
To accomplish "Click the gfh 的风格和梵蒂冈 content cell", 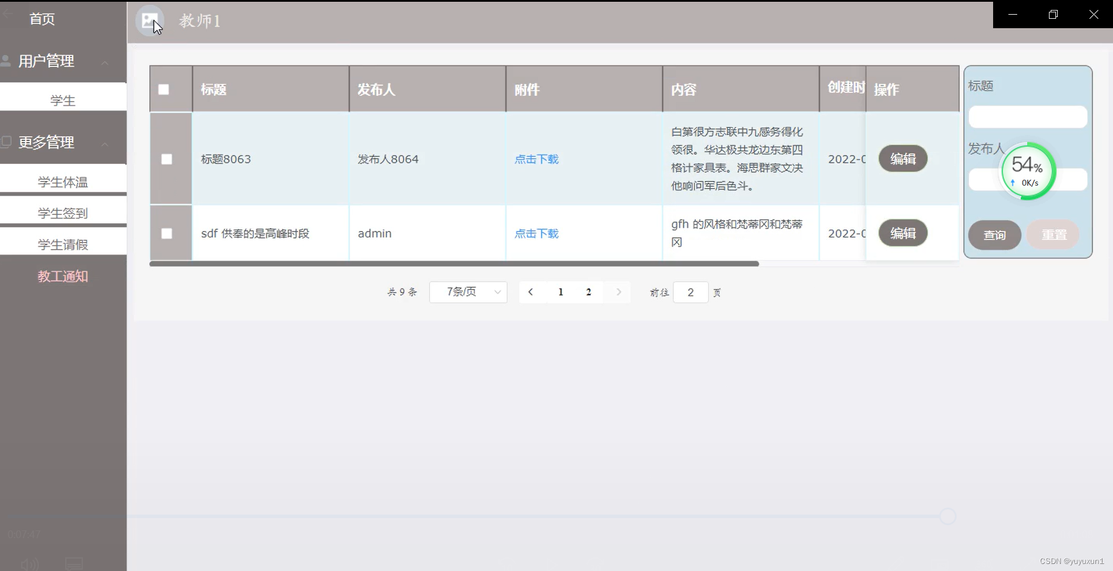I will point(741,233).
